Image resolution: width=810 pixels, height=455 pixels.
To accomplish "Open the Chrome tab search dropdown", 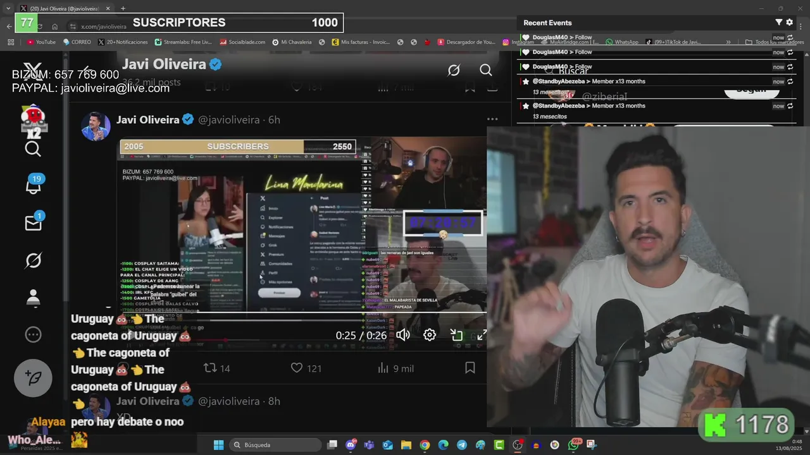I will click(x=8, y=8).
